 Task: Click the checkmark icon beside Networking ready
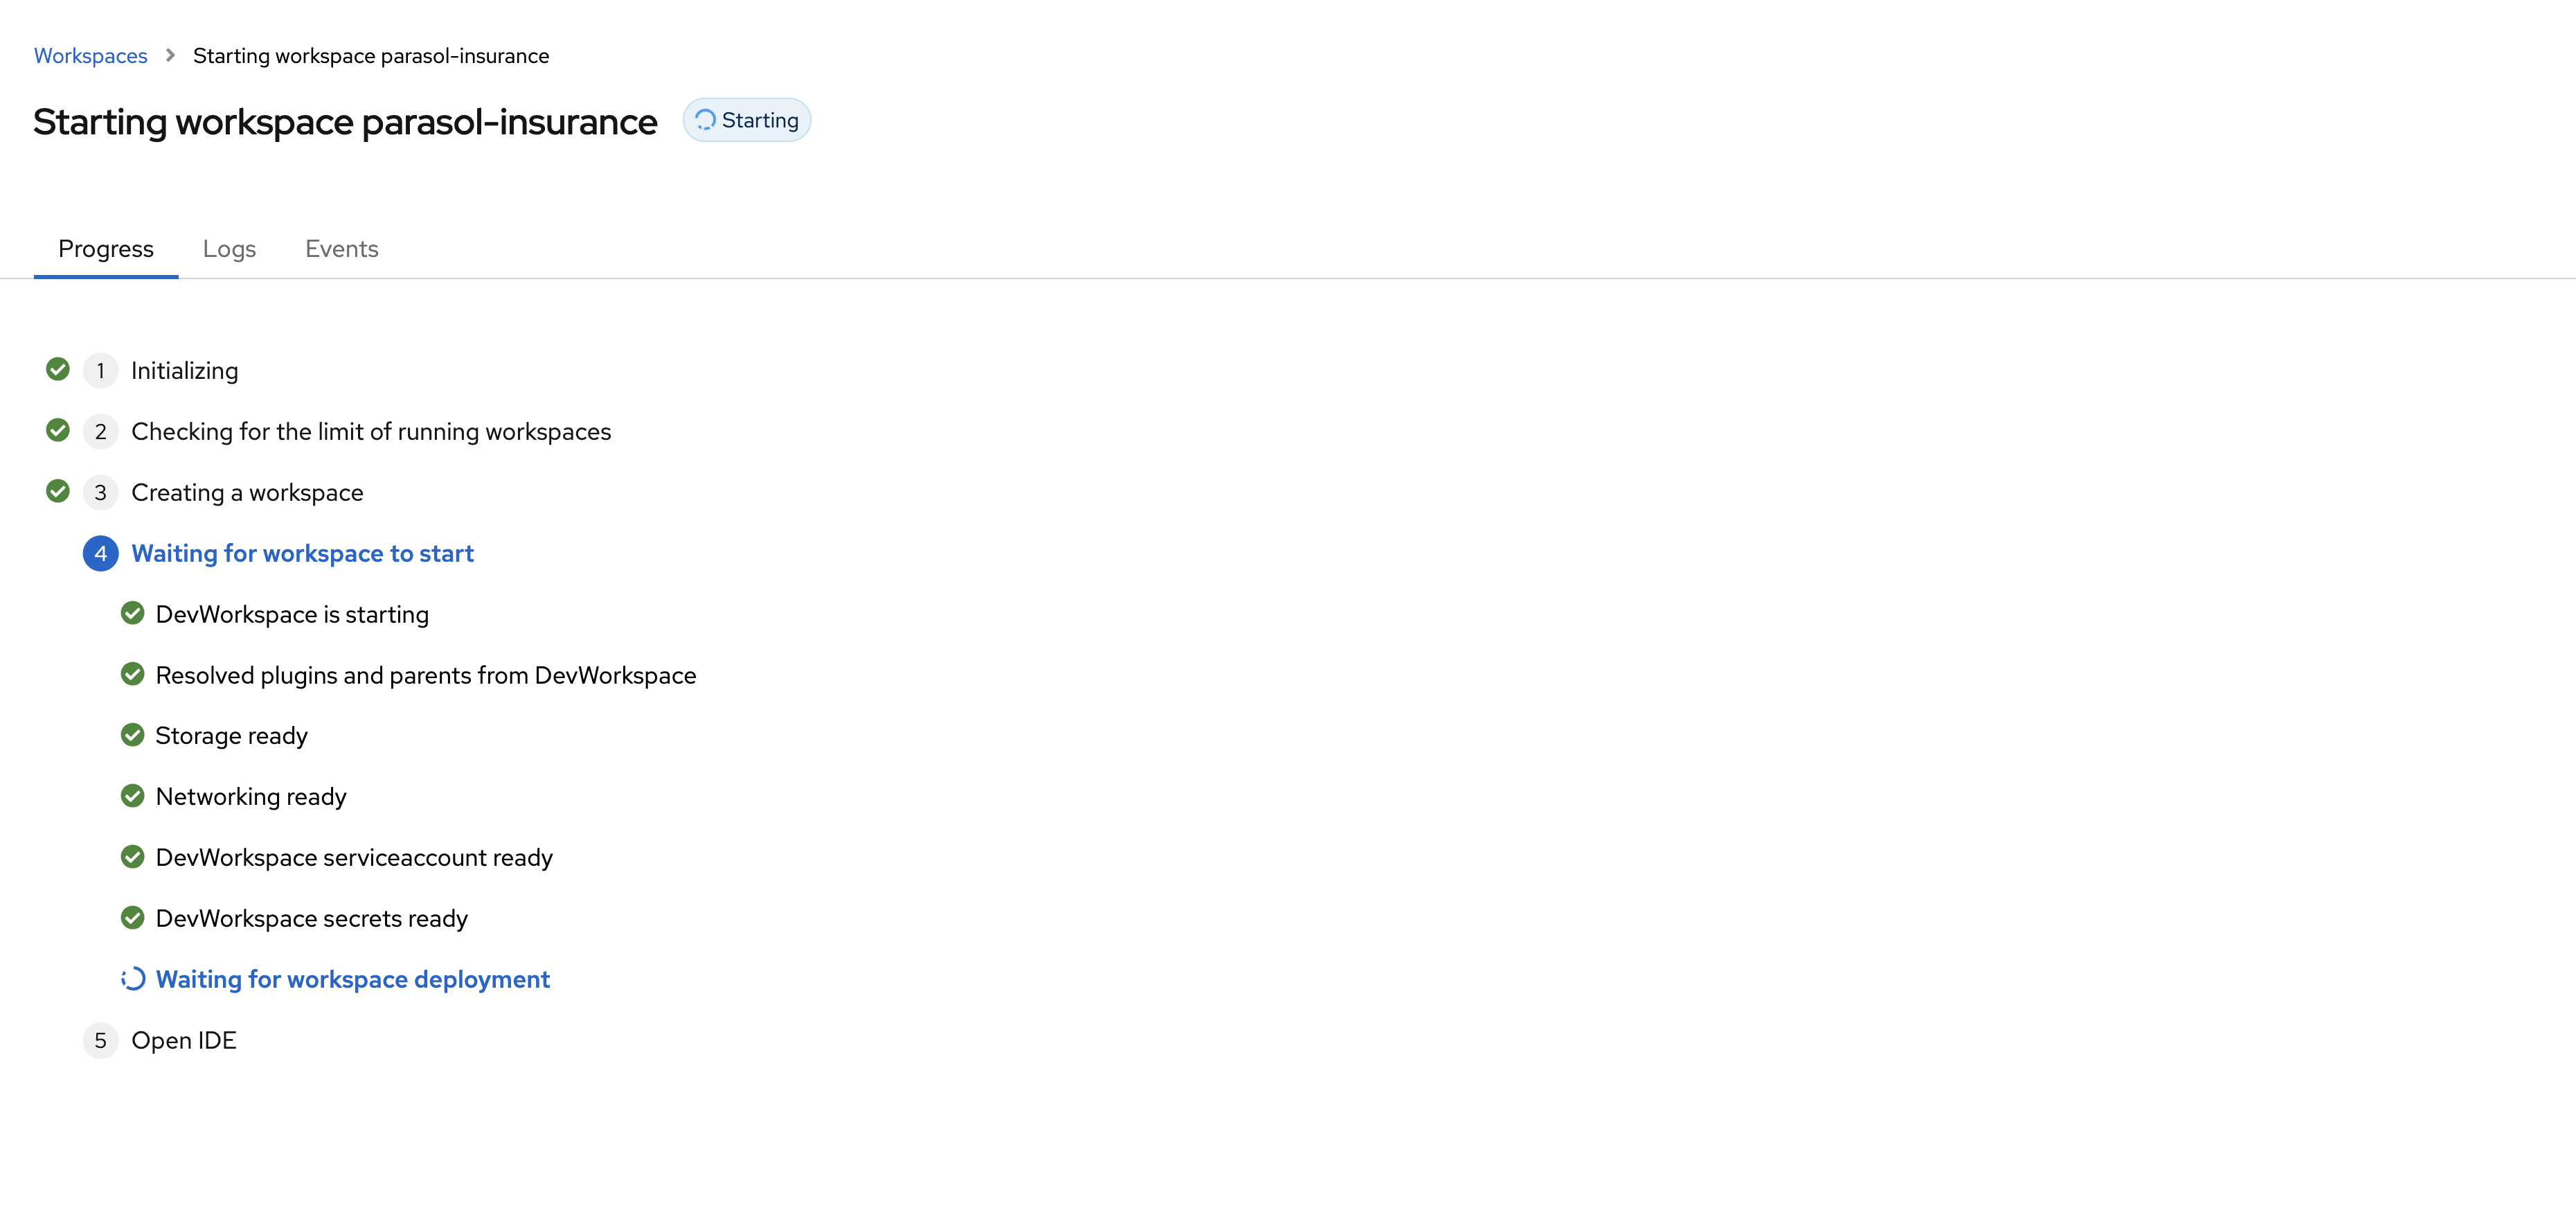pos(132,796)
